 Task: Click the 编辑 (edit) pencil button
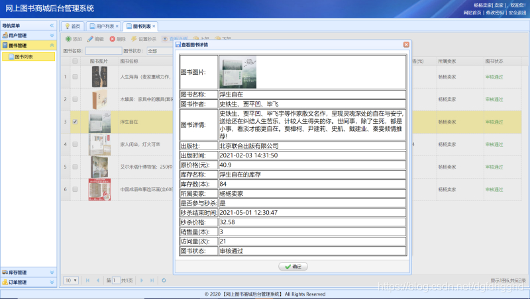tap(95, 39)
